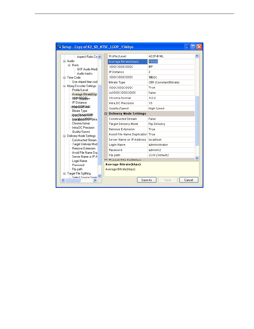254x329 pixels.
Task: Click the 422P @ ML profile value
Action: tap(156, 56)
